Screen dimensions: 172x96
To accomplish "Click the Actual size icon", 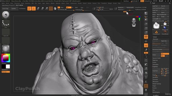I will (x=146, y=28).
